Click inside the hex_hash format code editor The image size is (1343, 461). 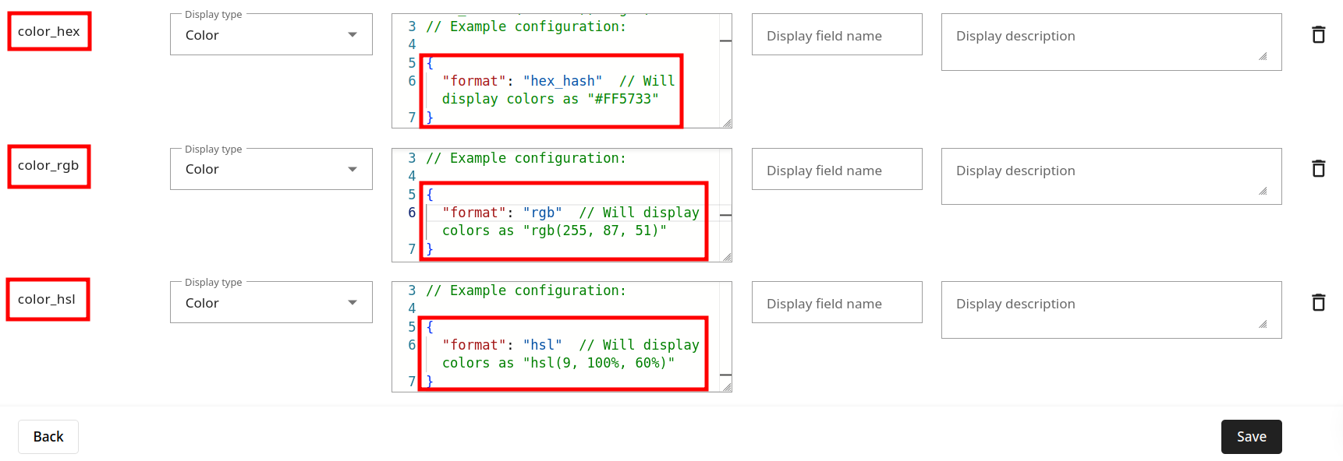point(562,71)
